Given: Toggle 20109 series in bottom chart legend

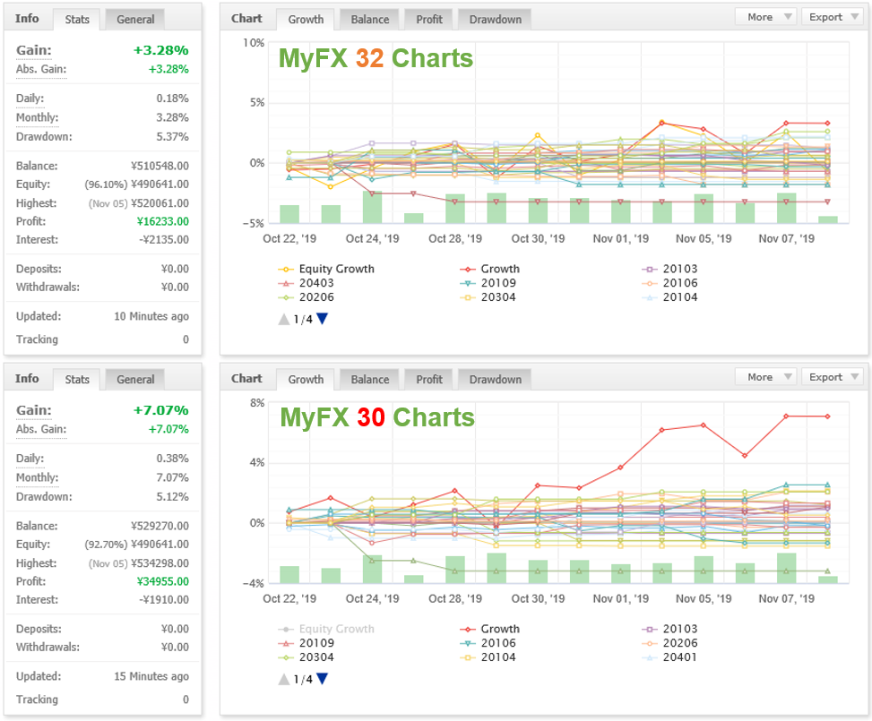Looking at the screenshot, I should coord(306,643).
